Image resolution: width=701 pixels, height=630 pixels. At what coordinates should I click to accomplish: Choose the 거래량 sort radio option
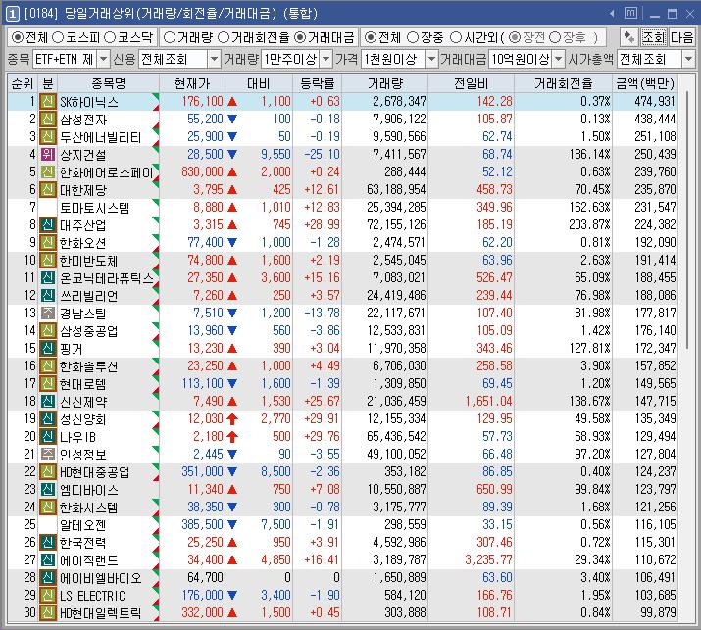click(170, 37)
